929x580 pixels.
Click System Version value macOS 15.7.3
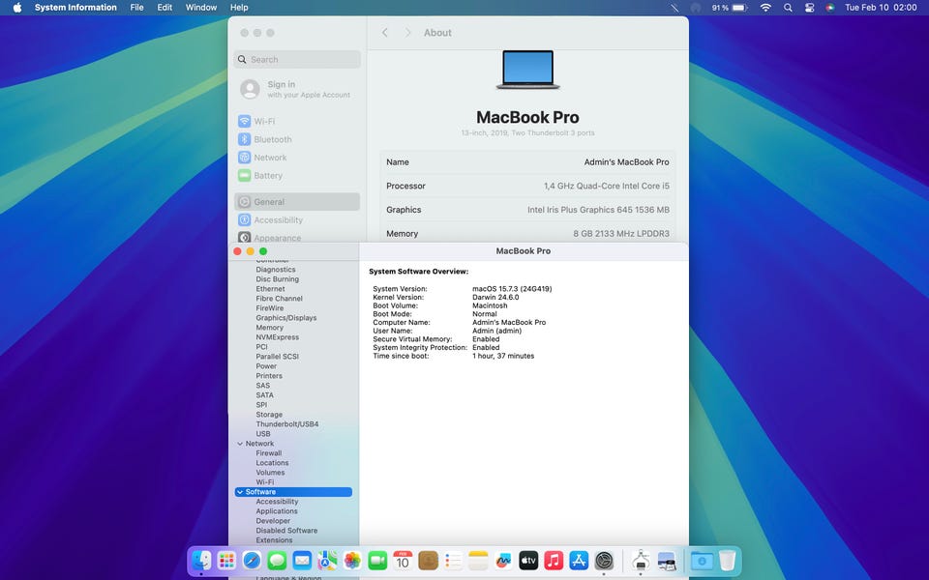pos(512,289)
